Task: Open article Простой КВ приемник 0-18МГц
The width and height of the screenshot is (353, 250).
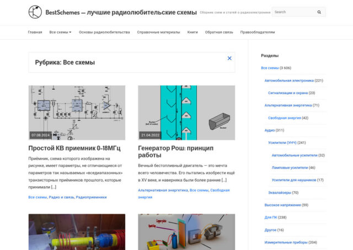Action: [74, 148]
